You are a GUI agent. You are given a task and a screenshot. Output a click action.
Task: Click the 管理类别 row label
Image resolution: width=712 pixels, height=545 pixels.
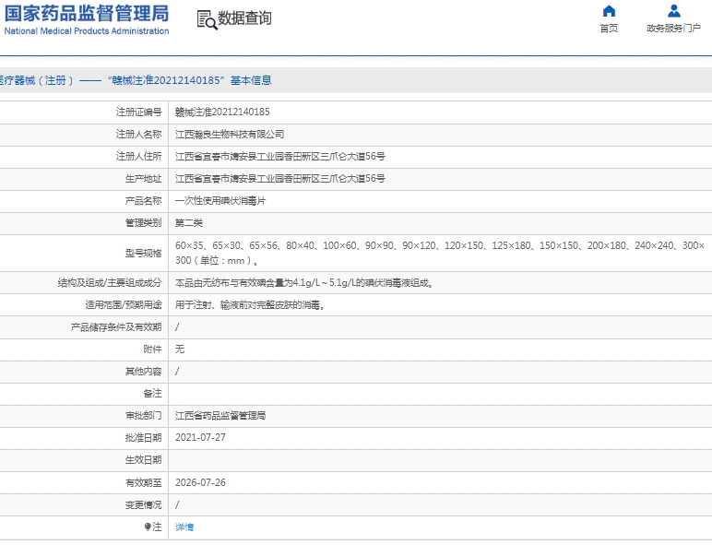[144, 223]
